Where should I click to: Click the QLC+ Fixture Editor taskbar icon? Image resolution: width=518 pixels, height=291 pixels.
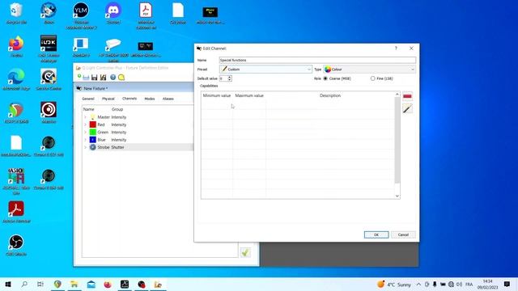158,284
